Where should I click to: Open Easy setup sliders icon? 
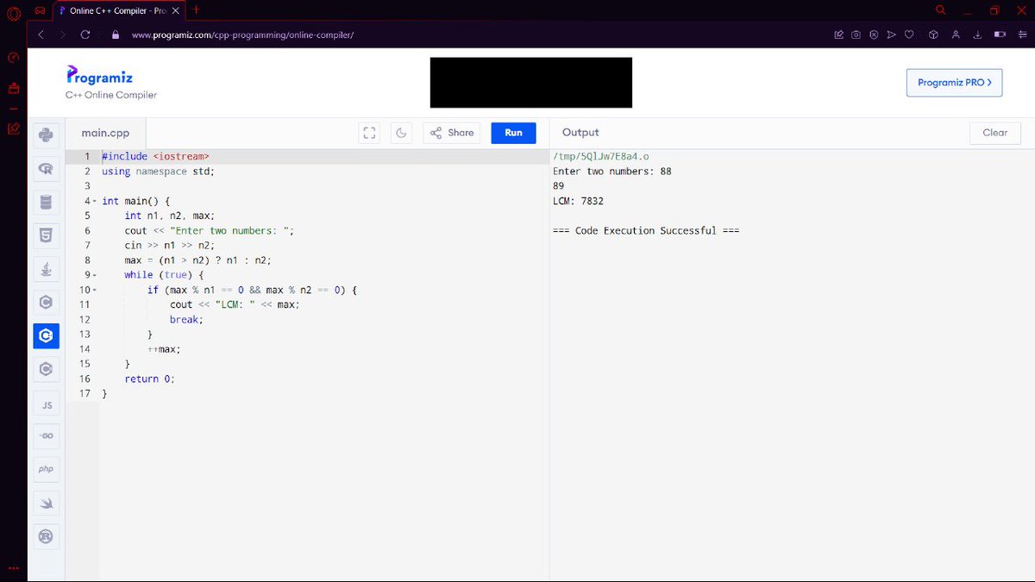(1021, 34)
